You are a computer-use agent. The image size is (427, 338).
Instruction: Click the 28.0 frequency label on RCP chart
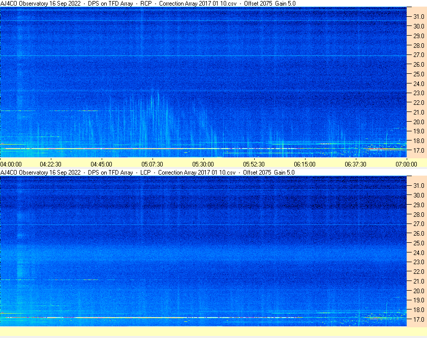click(419, 45)
